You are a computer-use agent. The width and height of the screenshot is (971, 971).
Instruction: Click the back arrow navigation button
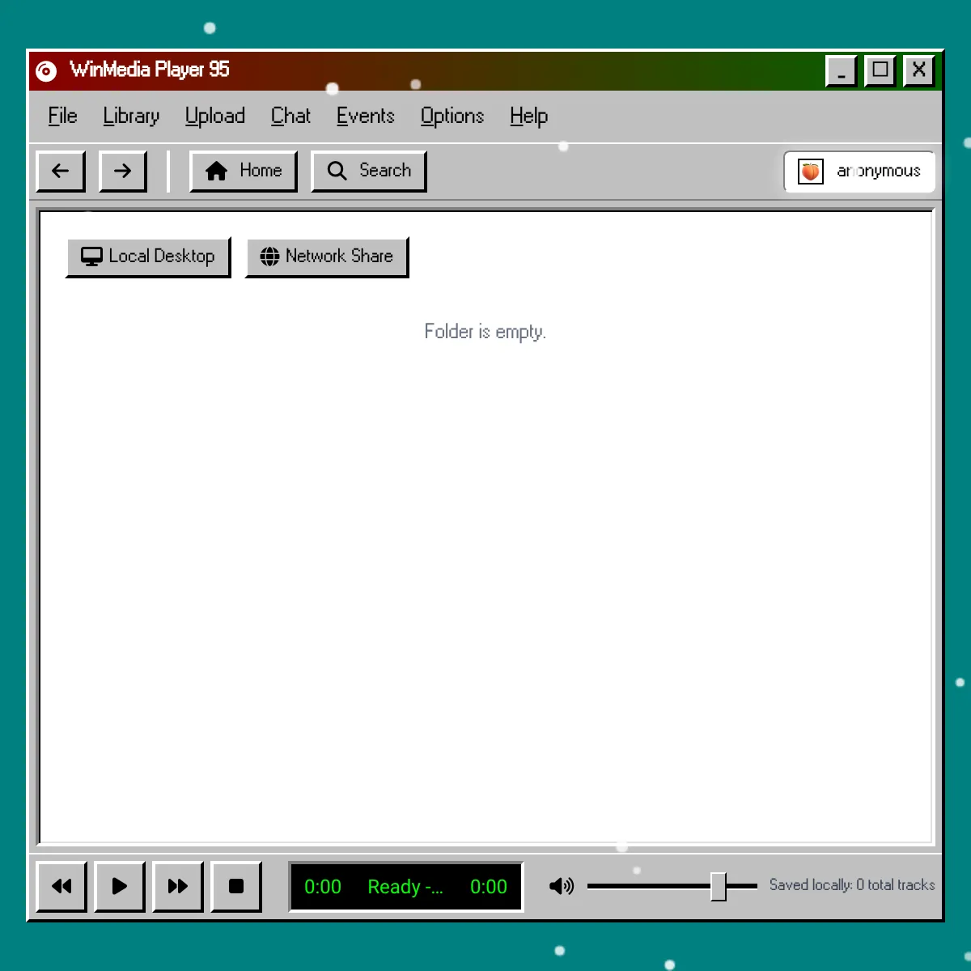(61, 171)
